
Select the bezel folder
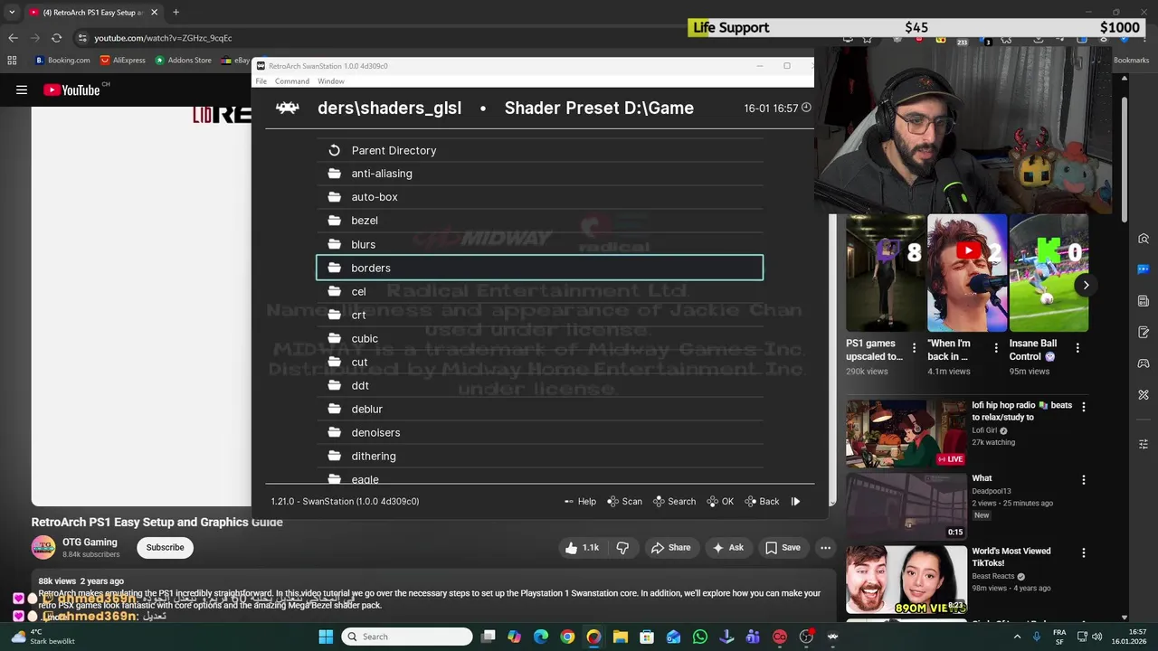(539, 221)
